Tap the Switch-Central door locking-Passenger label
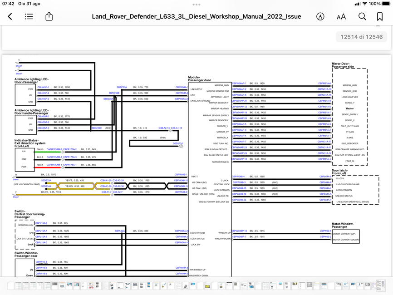393x295 pixels. (29, 214)
